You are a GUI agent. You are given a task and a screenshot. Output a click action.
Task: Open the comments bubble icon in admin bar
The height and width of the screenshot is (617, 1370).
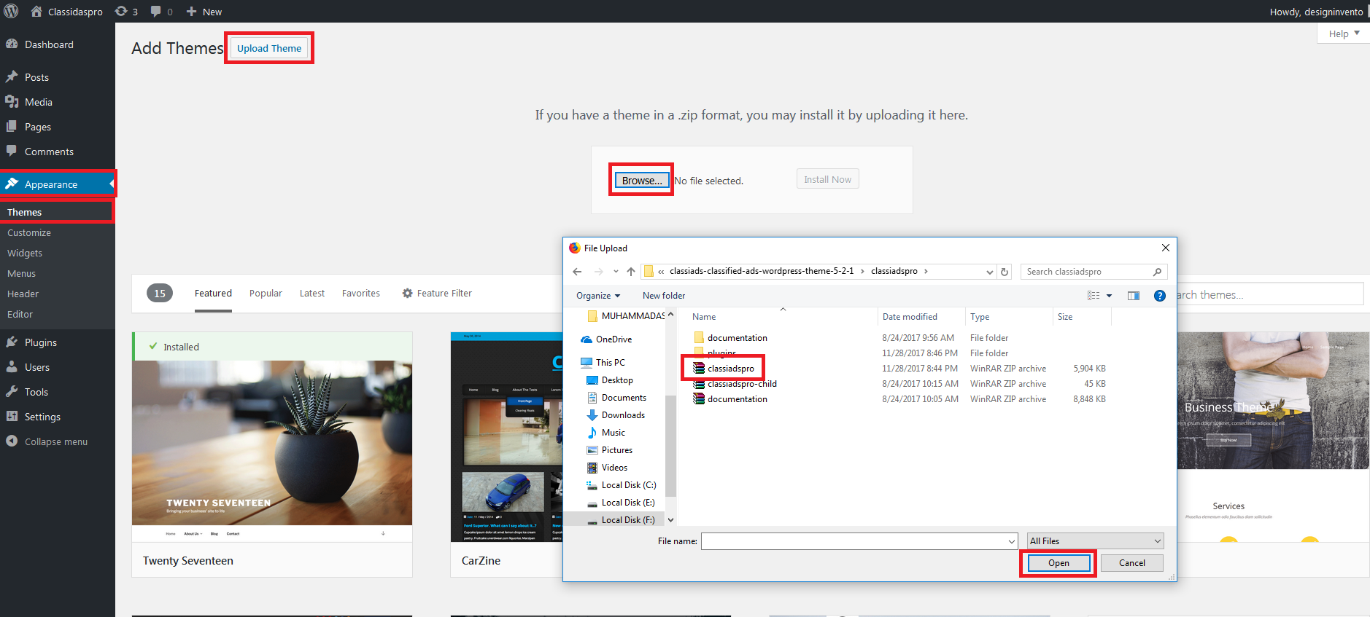tap(155, 11)
